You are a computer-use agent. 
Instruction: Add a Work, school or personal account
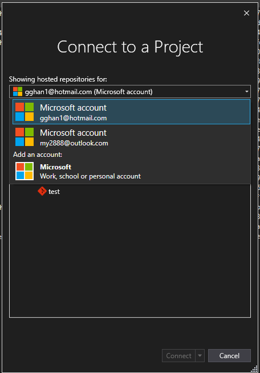pyautogui.click(x=131, y=171)
